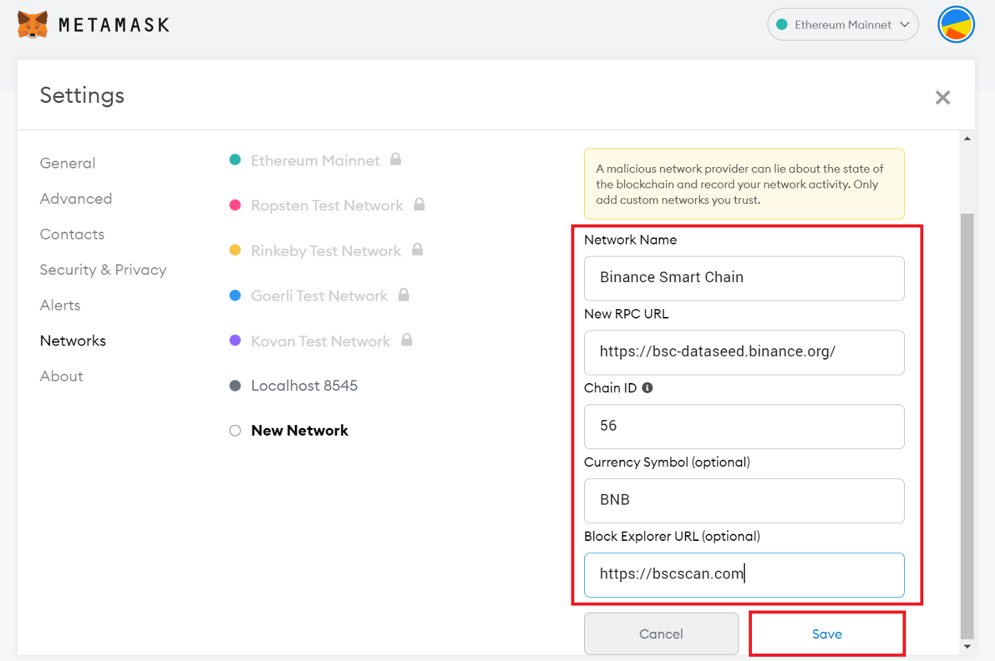Open the Security & Privacy settings tab

point(103,270)
